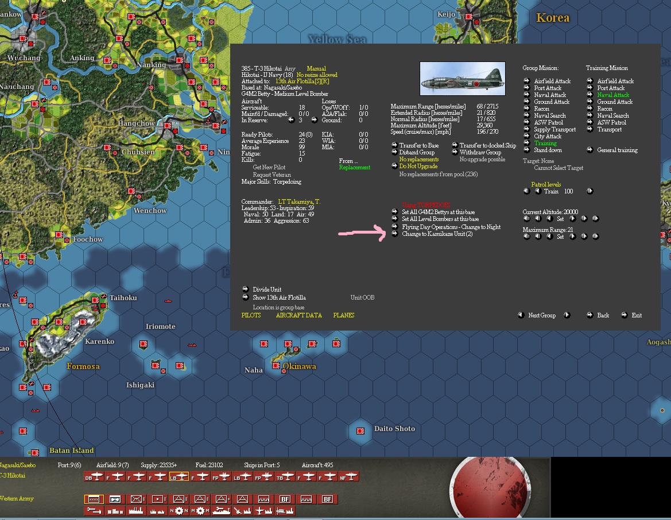
Task: Set group mission to Airfield Attack
Action: (527, 80)
